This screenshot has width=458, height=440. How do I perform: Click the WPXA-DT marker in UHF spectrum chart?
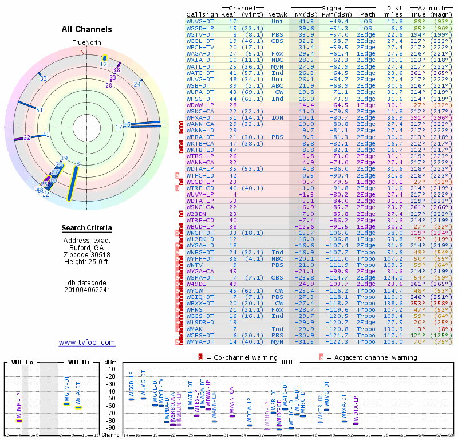tap(344, 421)
